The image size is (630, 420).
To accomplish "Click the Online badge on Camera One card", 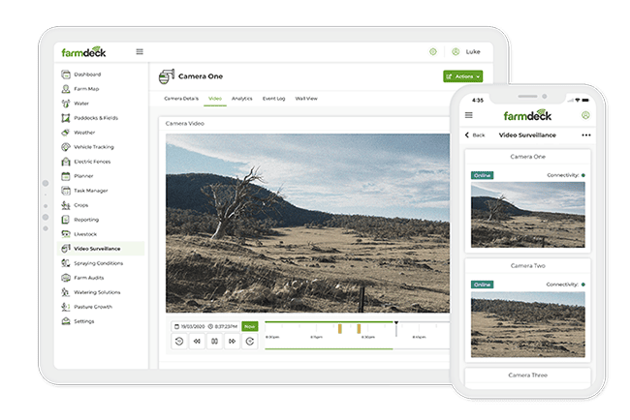I will (x=482, y=175).
